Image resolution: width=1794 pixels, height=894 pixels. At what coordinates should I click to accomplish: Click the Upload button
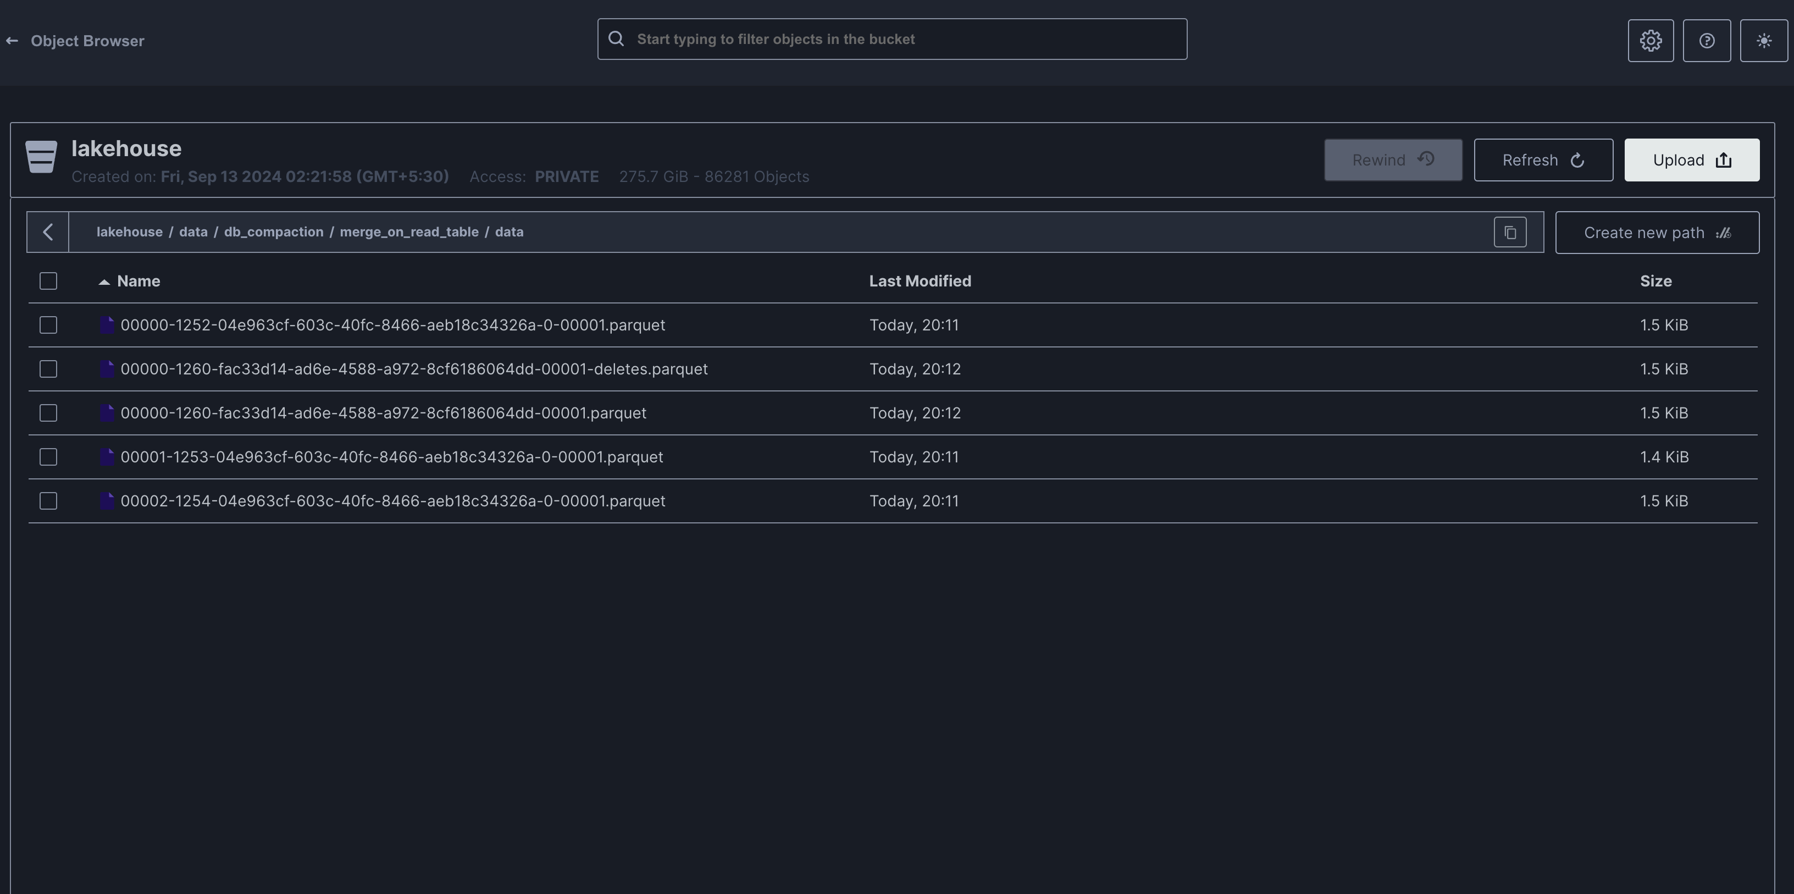tap(1692, 159)
